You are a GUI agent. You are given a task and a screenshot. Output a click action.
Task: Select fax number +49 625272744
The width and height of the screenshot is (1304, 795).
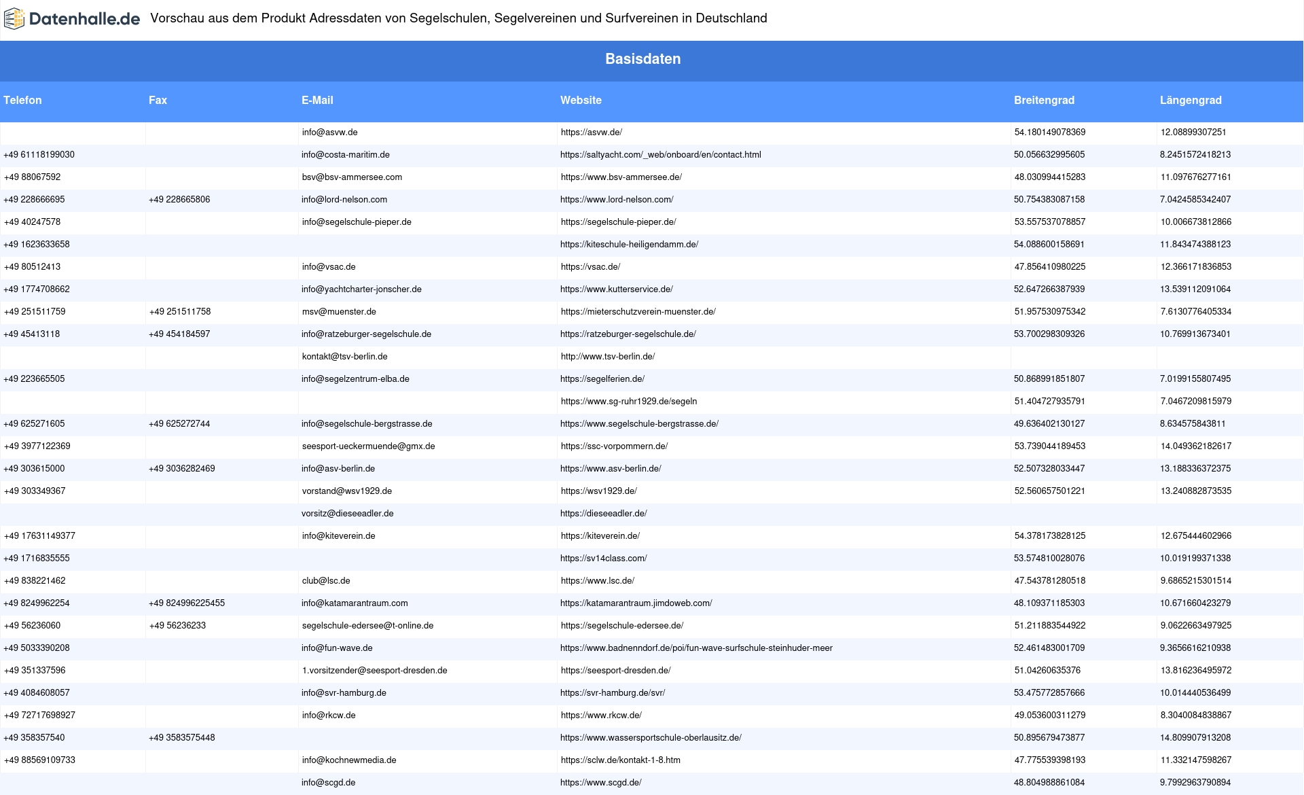point(179,424)
